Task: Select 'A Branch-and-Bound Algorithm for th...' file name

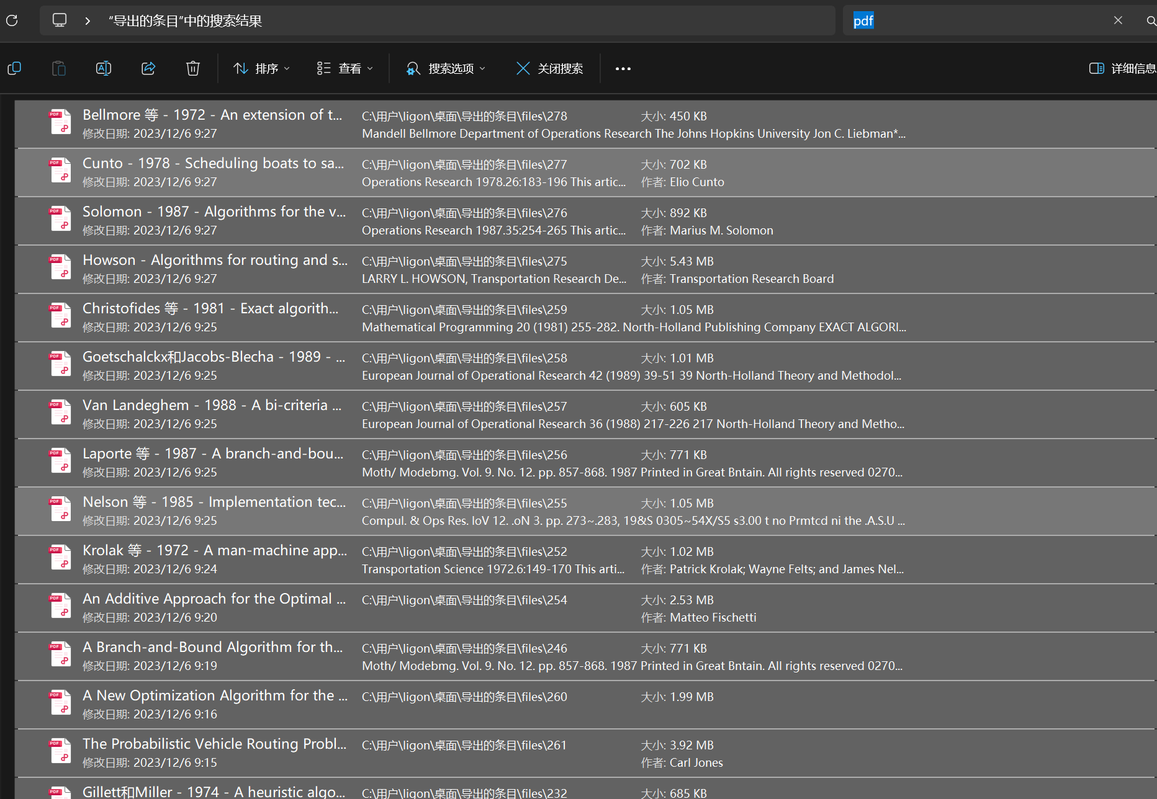Action: [x=213, y=647]
